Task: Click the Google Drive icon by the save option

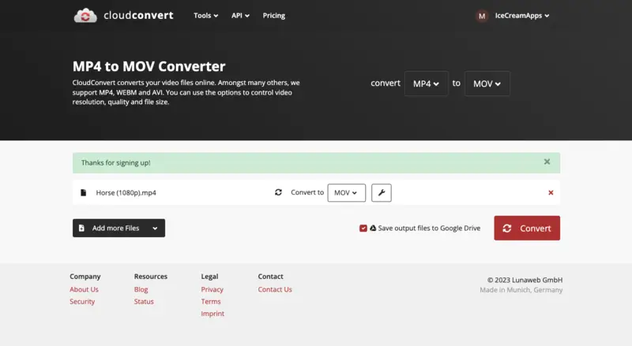Action: coord(373,228)
